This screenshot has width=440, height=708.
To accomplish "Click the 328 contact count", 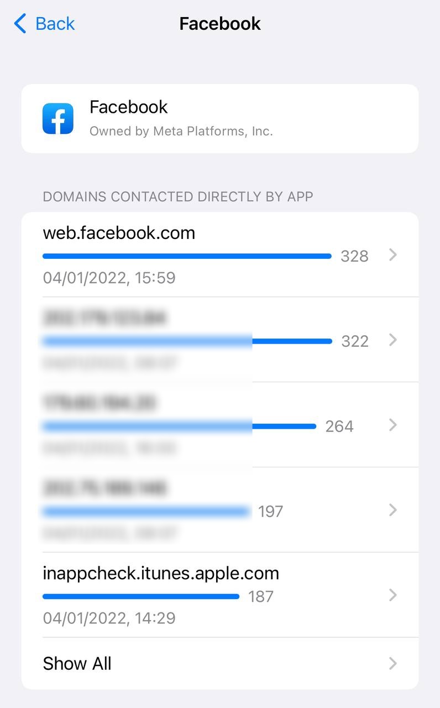I will [354, 256].
